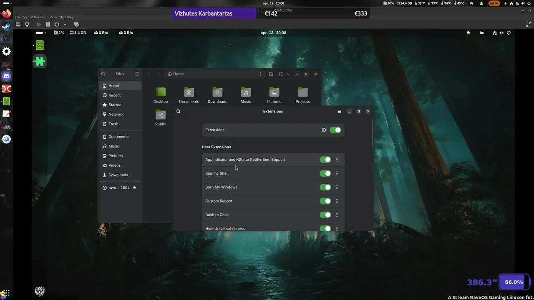This screenshot has width=534, height=300.
Task: Eject the rave... 2604 volume
Action: point(134,188)
